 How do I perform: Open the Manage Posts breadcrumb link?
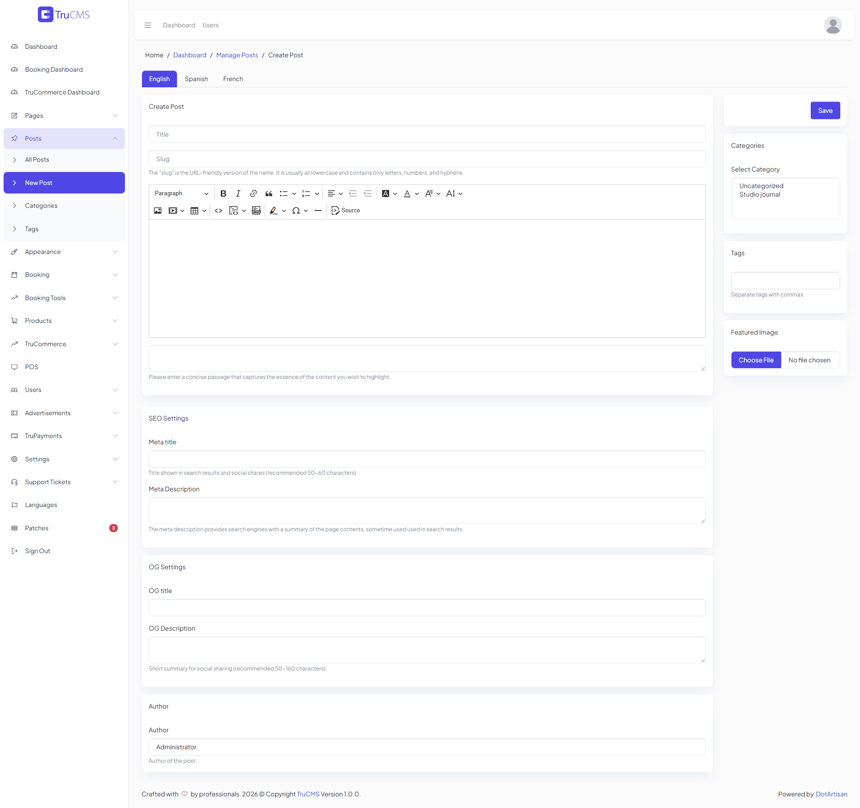click(237, 55)
